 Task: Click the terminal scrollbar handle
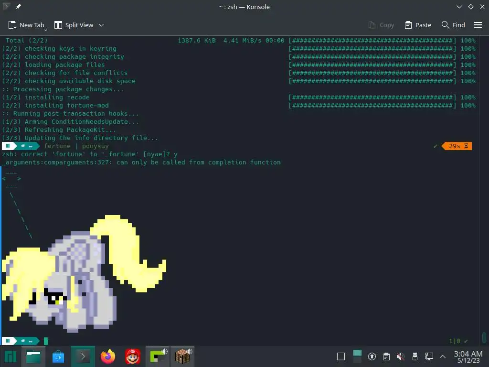point(484,337)
